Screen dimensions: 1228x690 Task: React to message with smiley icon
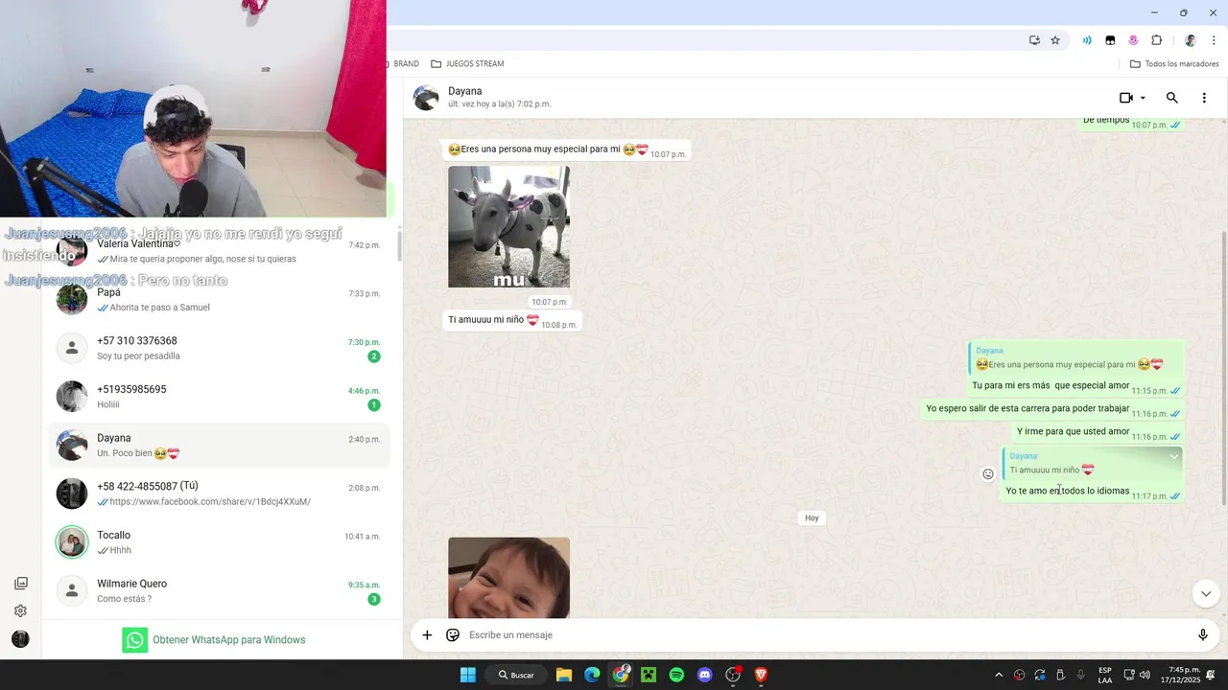pos(988,474)
